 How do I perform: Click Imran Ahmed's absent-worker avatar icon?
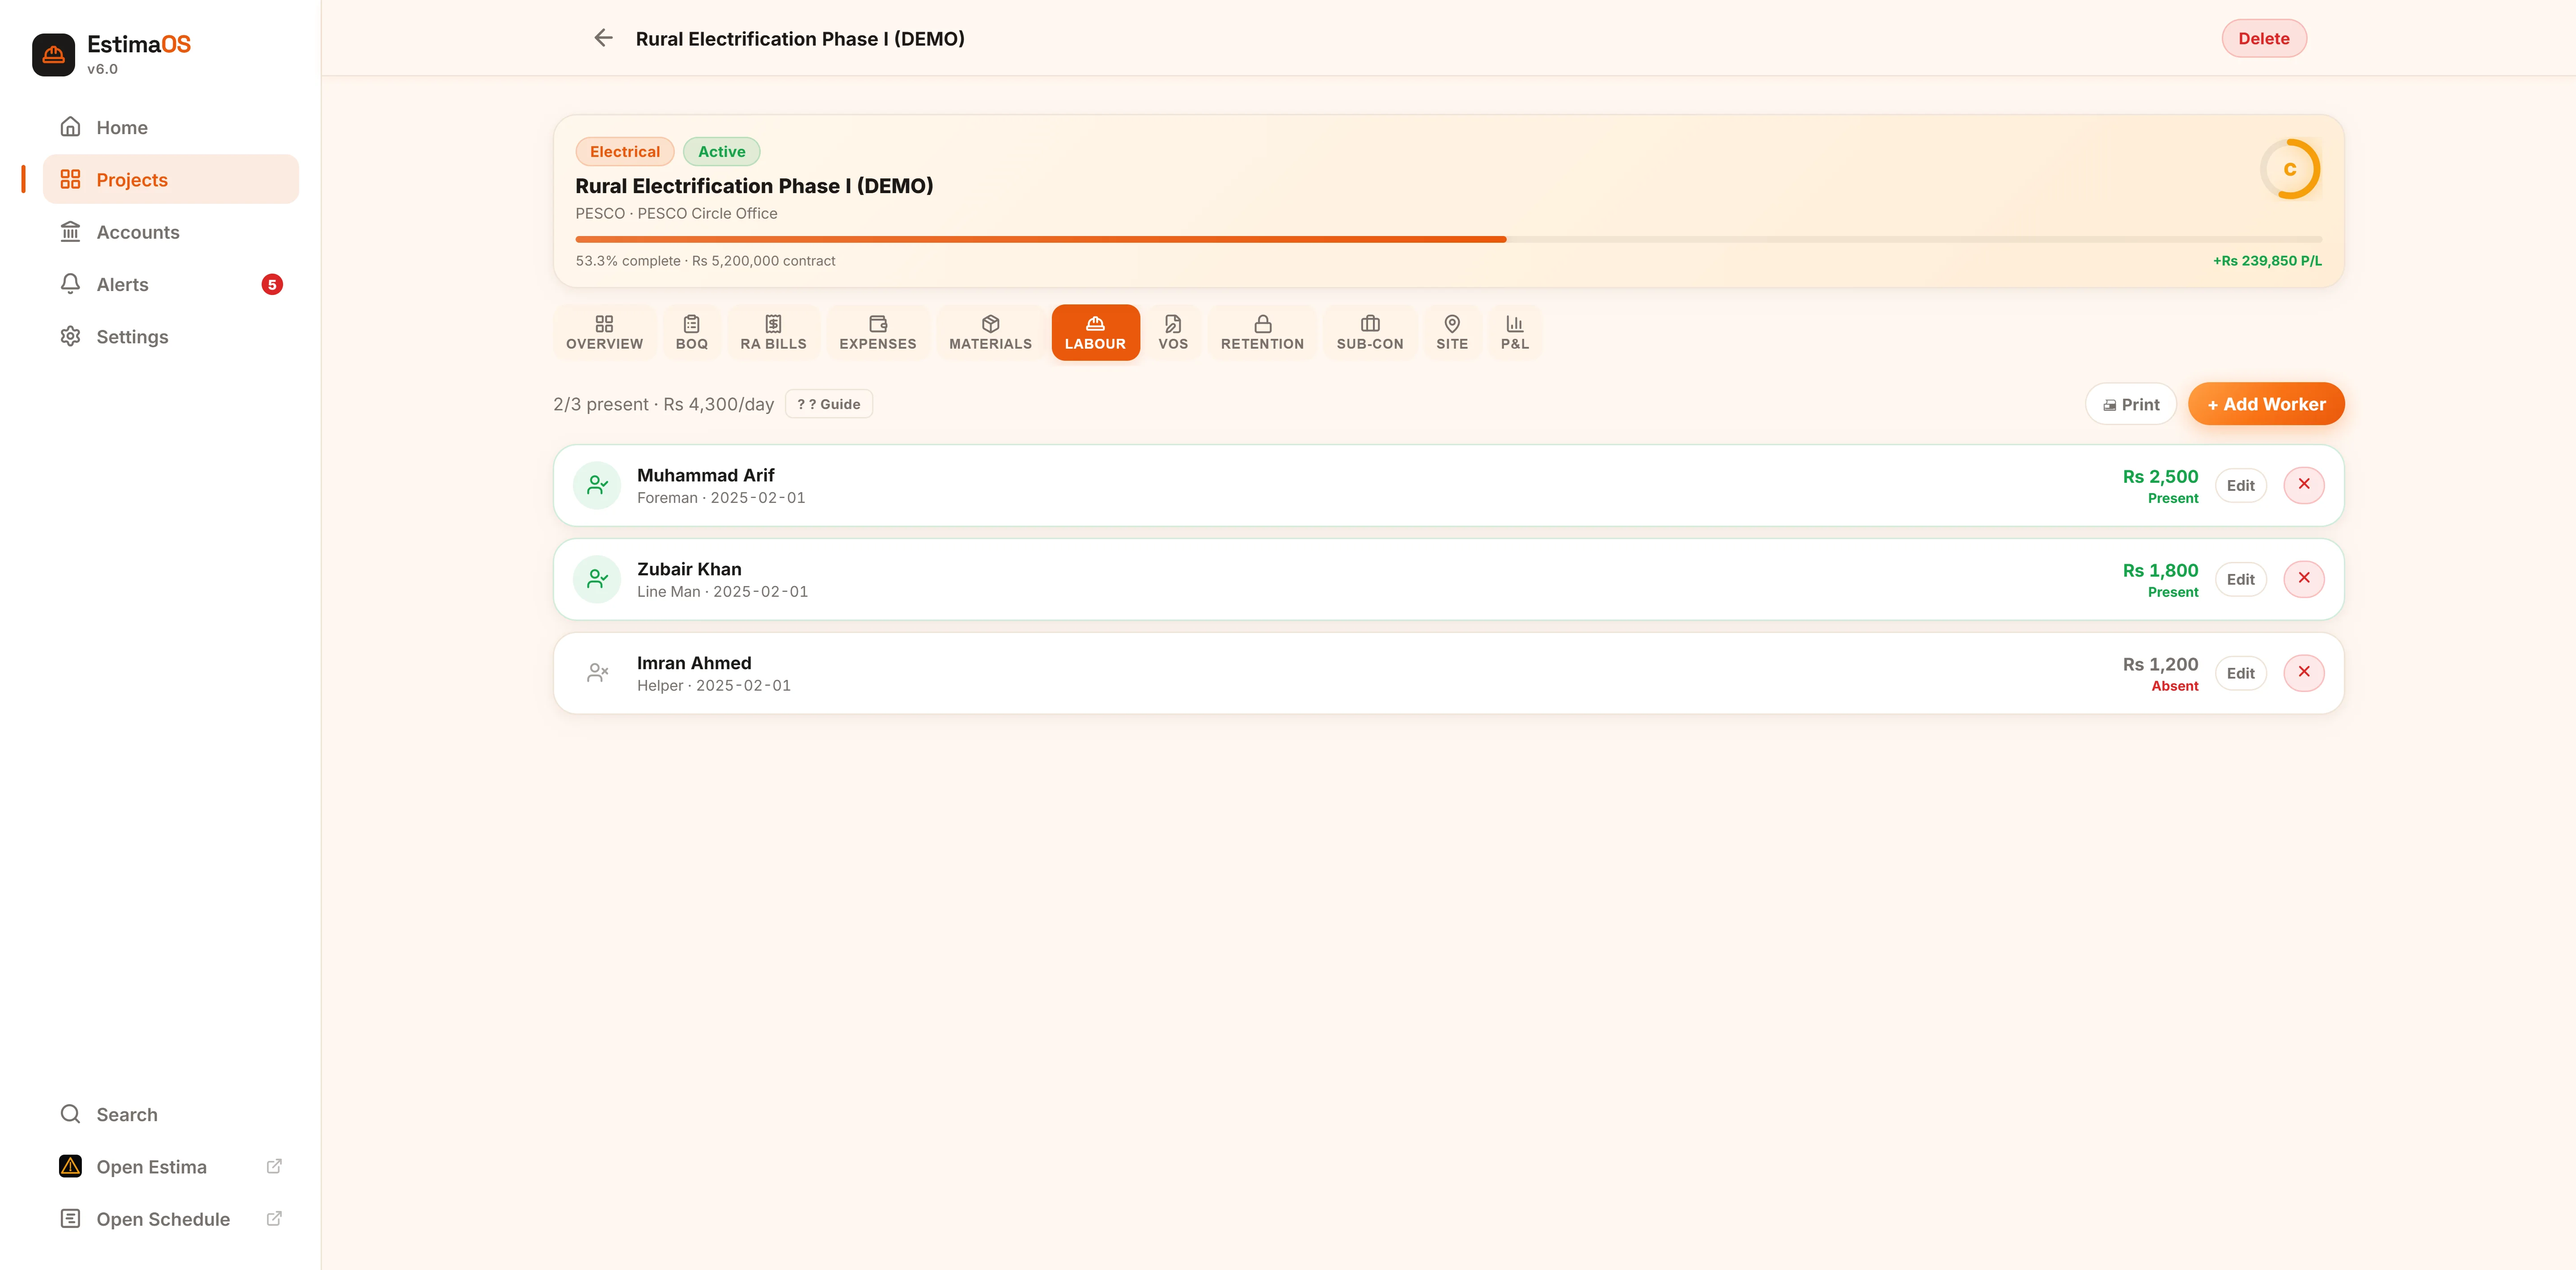597,674
